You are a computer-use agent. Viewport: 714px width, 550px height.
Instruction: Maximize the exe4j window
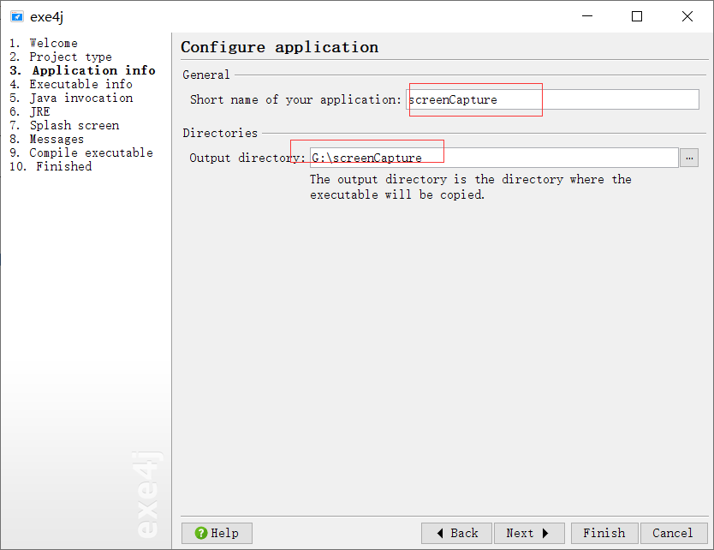(637, 16)
